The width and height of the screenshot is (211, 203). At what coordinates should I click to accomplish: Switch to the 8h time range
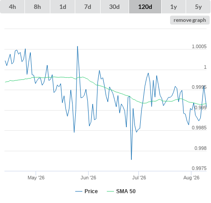37,7
